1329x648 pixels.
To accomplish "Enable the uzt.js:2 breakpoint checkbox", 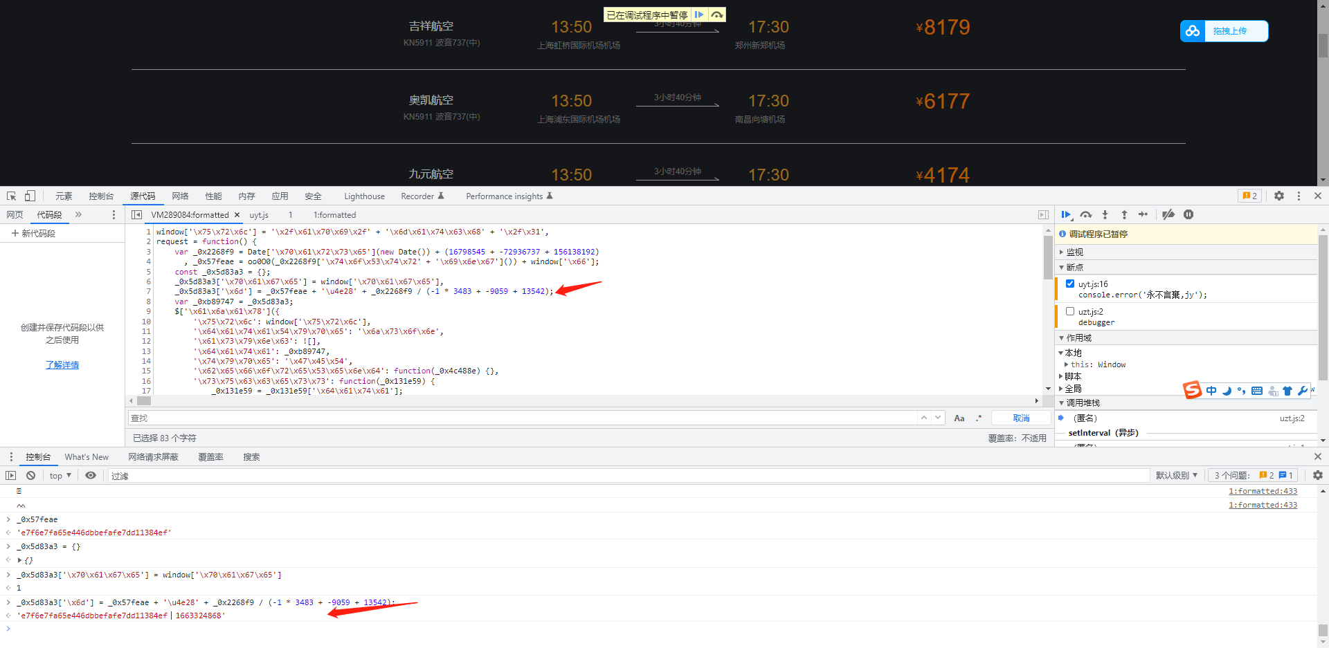I will click(1070, 311).
